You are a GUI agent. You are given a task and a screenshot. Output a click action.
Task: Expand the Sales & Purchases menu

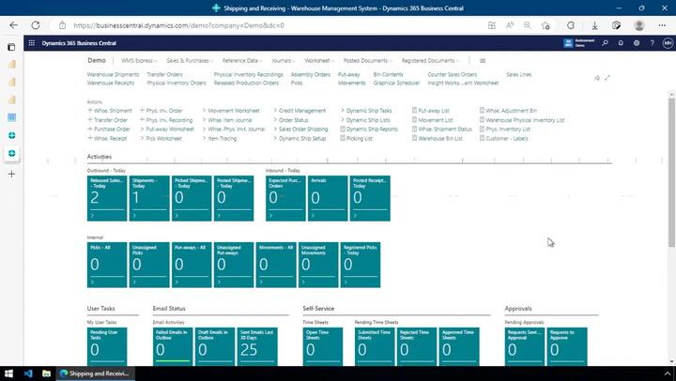click(x=190, y=61)
